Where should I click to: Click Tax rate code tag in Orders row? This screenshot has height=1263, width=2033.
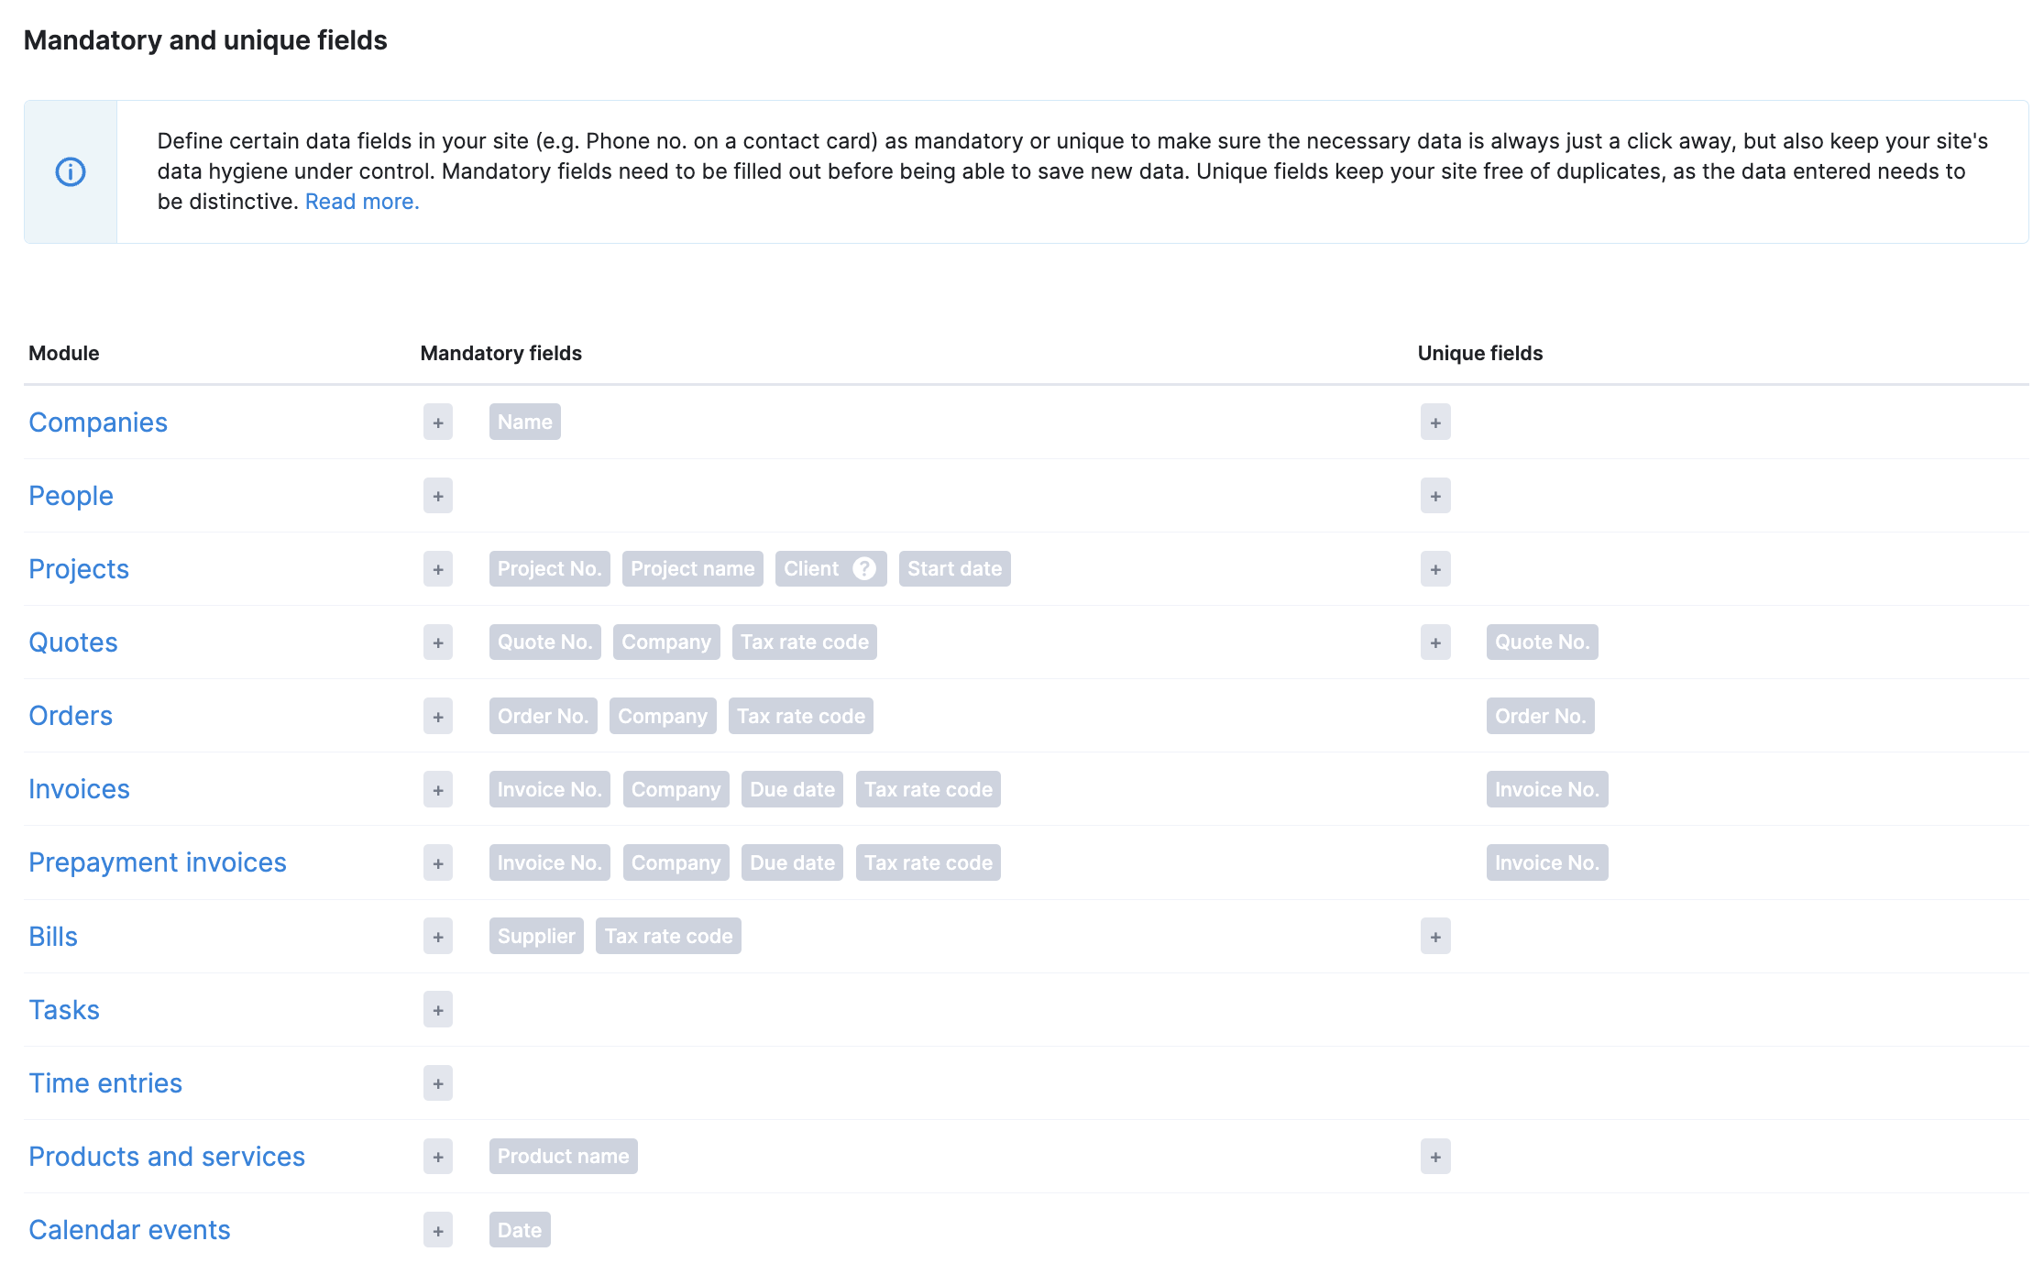tap(801, 716)
